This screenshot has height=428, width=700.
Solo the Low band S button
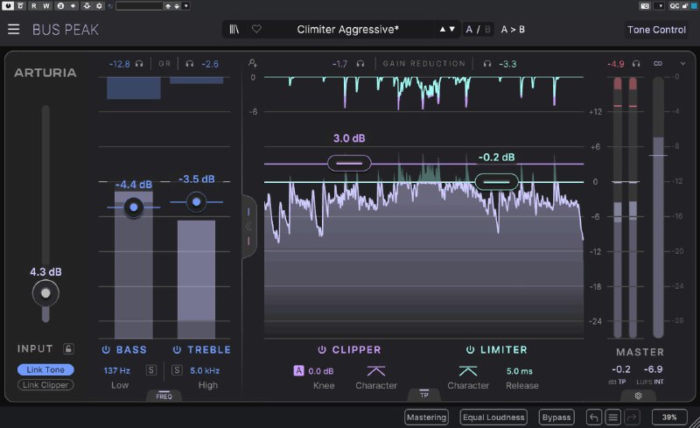click(151, 370)
